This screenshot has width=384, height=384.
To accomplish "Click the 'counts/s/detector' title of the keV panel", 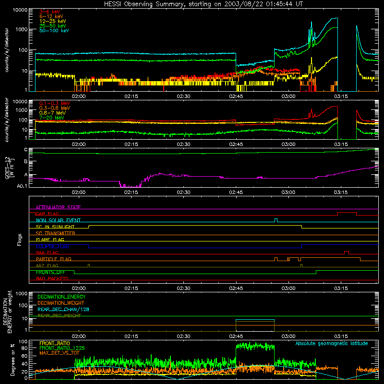I will point(7,50).
